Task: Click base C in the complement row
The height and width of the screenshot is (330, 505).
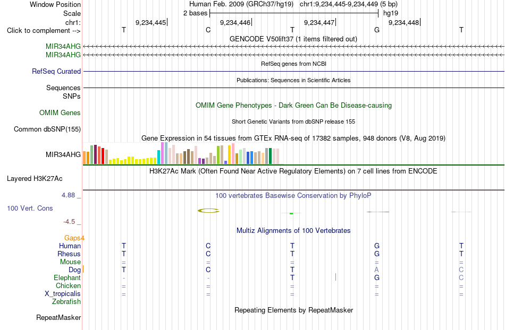Action: click(208, 30)
